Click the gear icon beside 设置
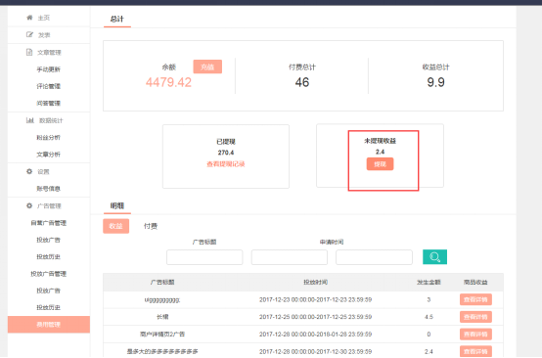 point(29,171)
